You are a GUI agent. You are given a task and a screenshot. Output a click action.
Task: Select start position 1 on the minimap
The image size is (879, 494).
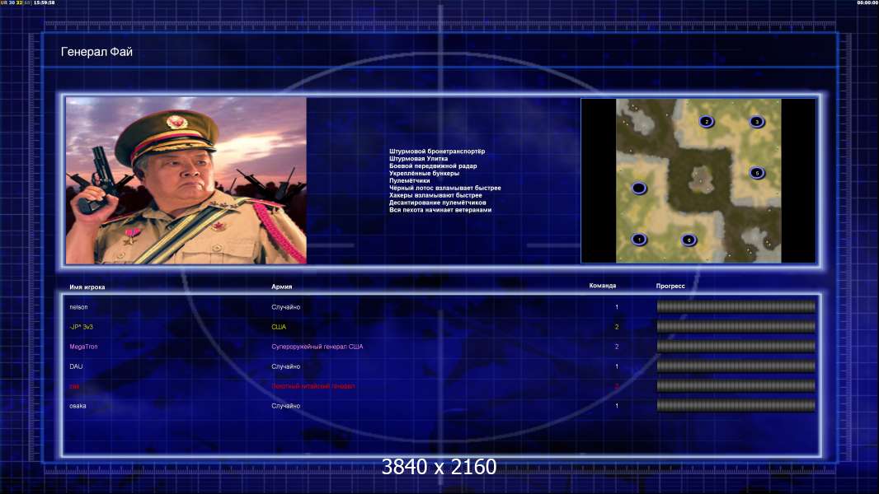tap(639, 240)
